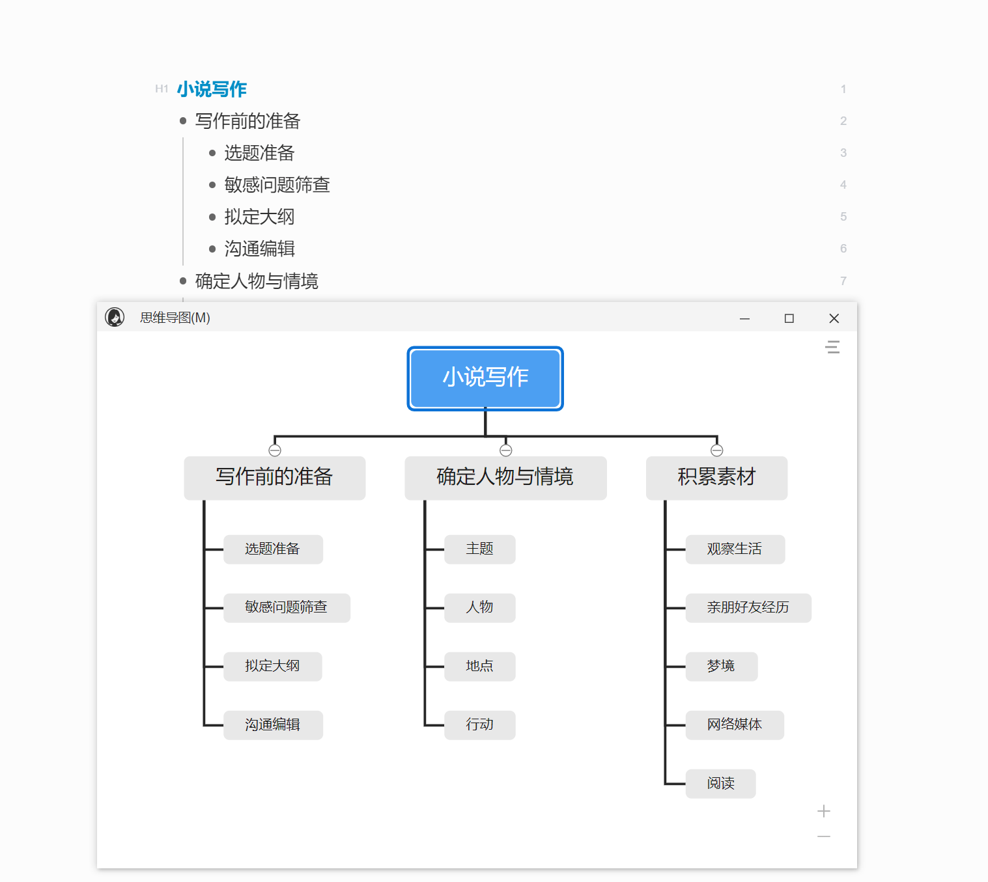Zoom in with the plus icon
The image size is (988, 882).
(824, 811)
